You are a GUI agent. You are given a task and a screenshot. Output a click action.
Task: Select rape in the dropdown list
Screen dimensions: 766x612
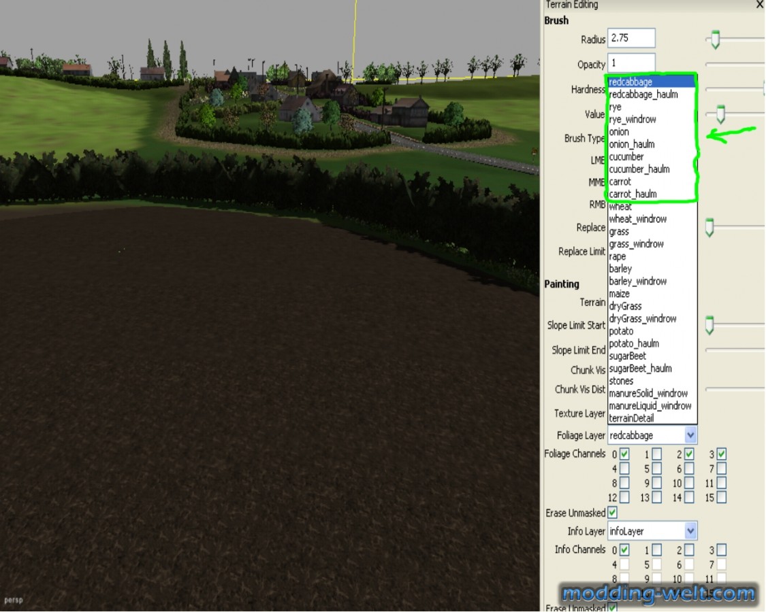click(652, 256)
